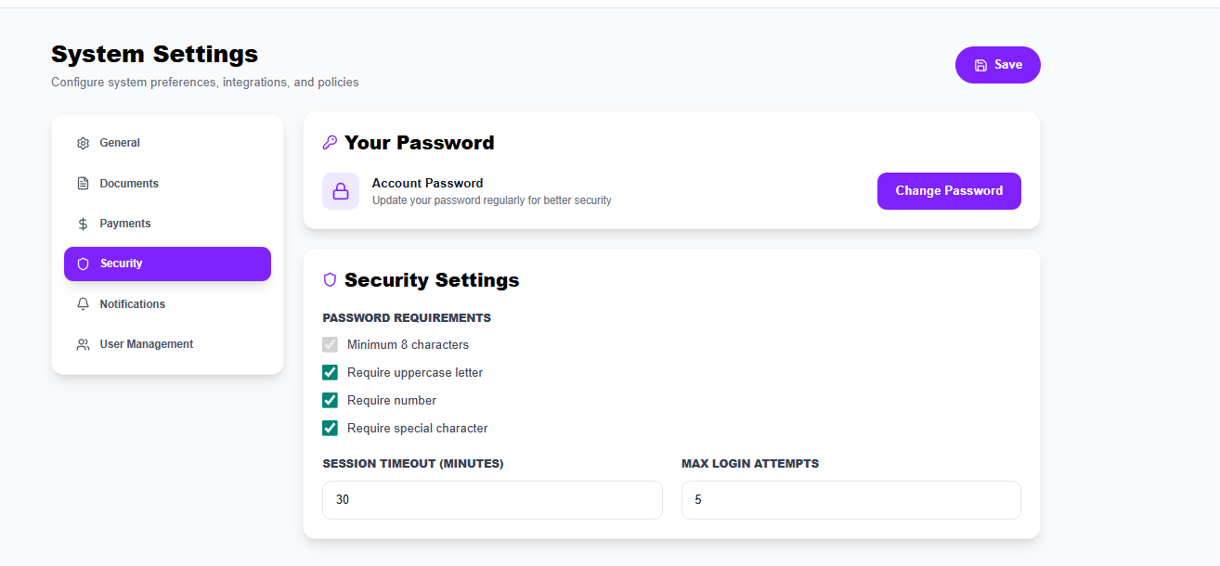Click the lock icon beside Account Password
Viewport: 1220px width, 566px height.
click(x=341, y=191)
